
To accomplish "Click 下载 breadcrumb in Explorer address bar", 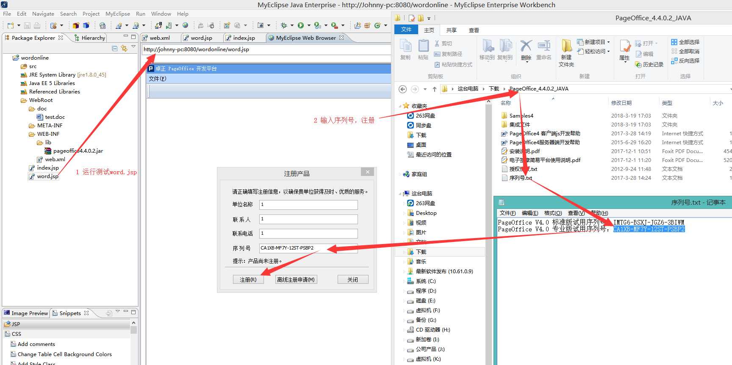I will coord(494,89).
